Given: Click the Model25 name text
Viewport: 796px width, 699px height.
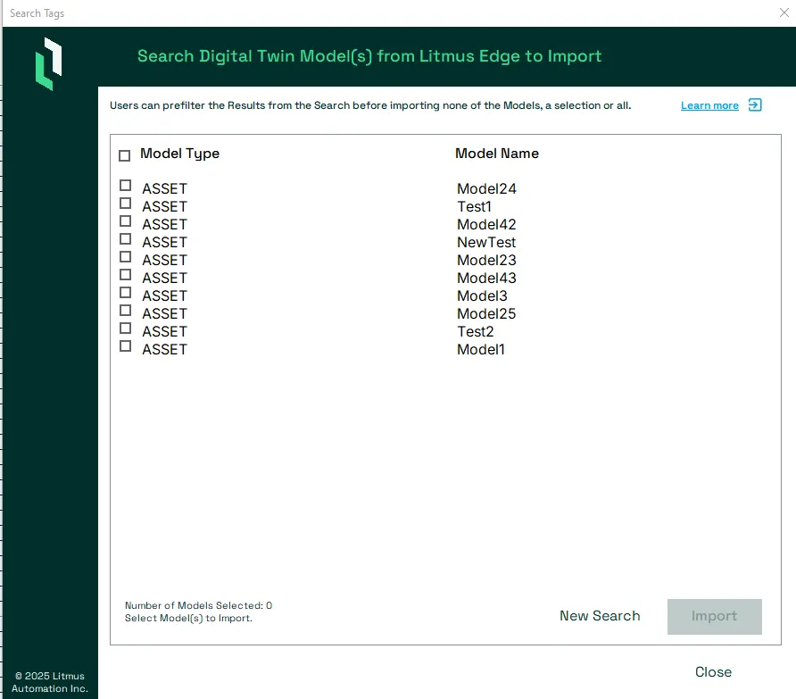Looking at the screenshot, I should (486, 313).
